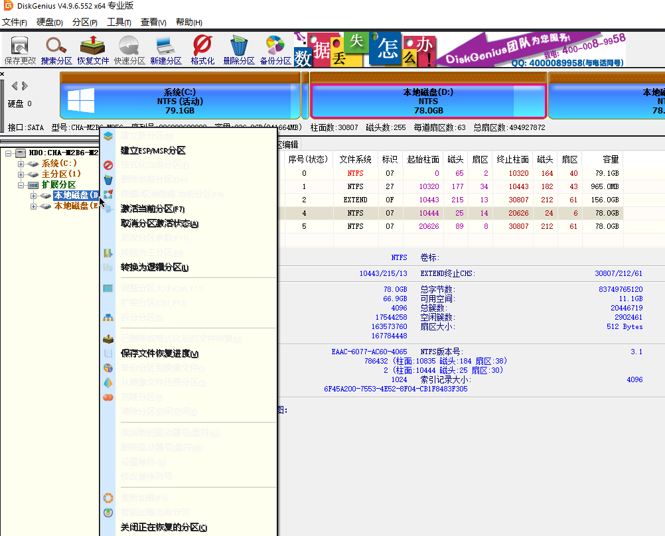Click the 容量 column header
Screen dimensions: 665x536
pyautogui.click(x=603, y=159)
